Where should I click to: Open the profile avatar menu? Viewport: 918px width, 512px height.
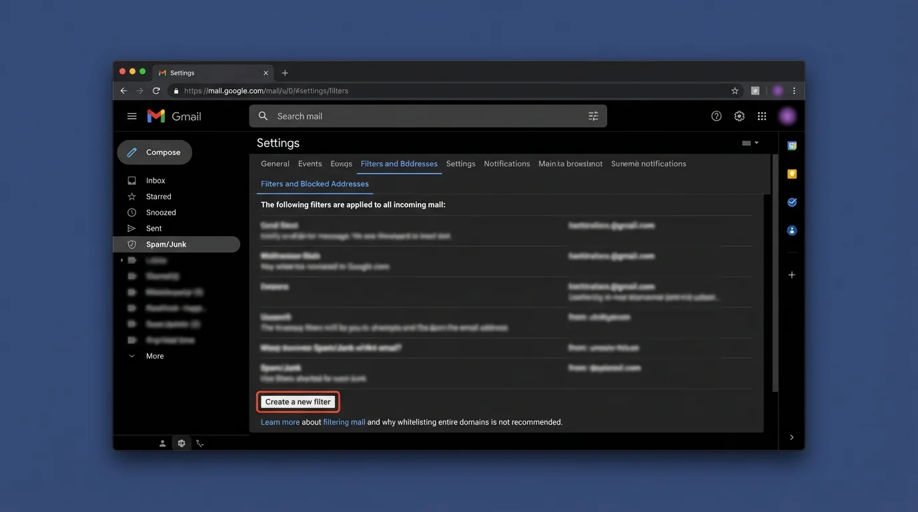pyautogui.click(x=788, y=115)
